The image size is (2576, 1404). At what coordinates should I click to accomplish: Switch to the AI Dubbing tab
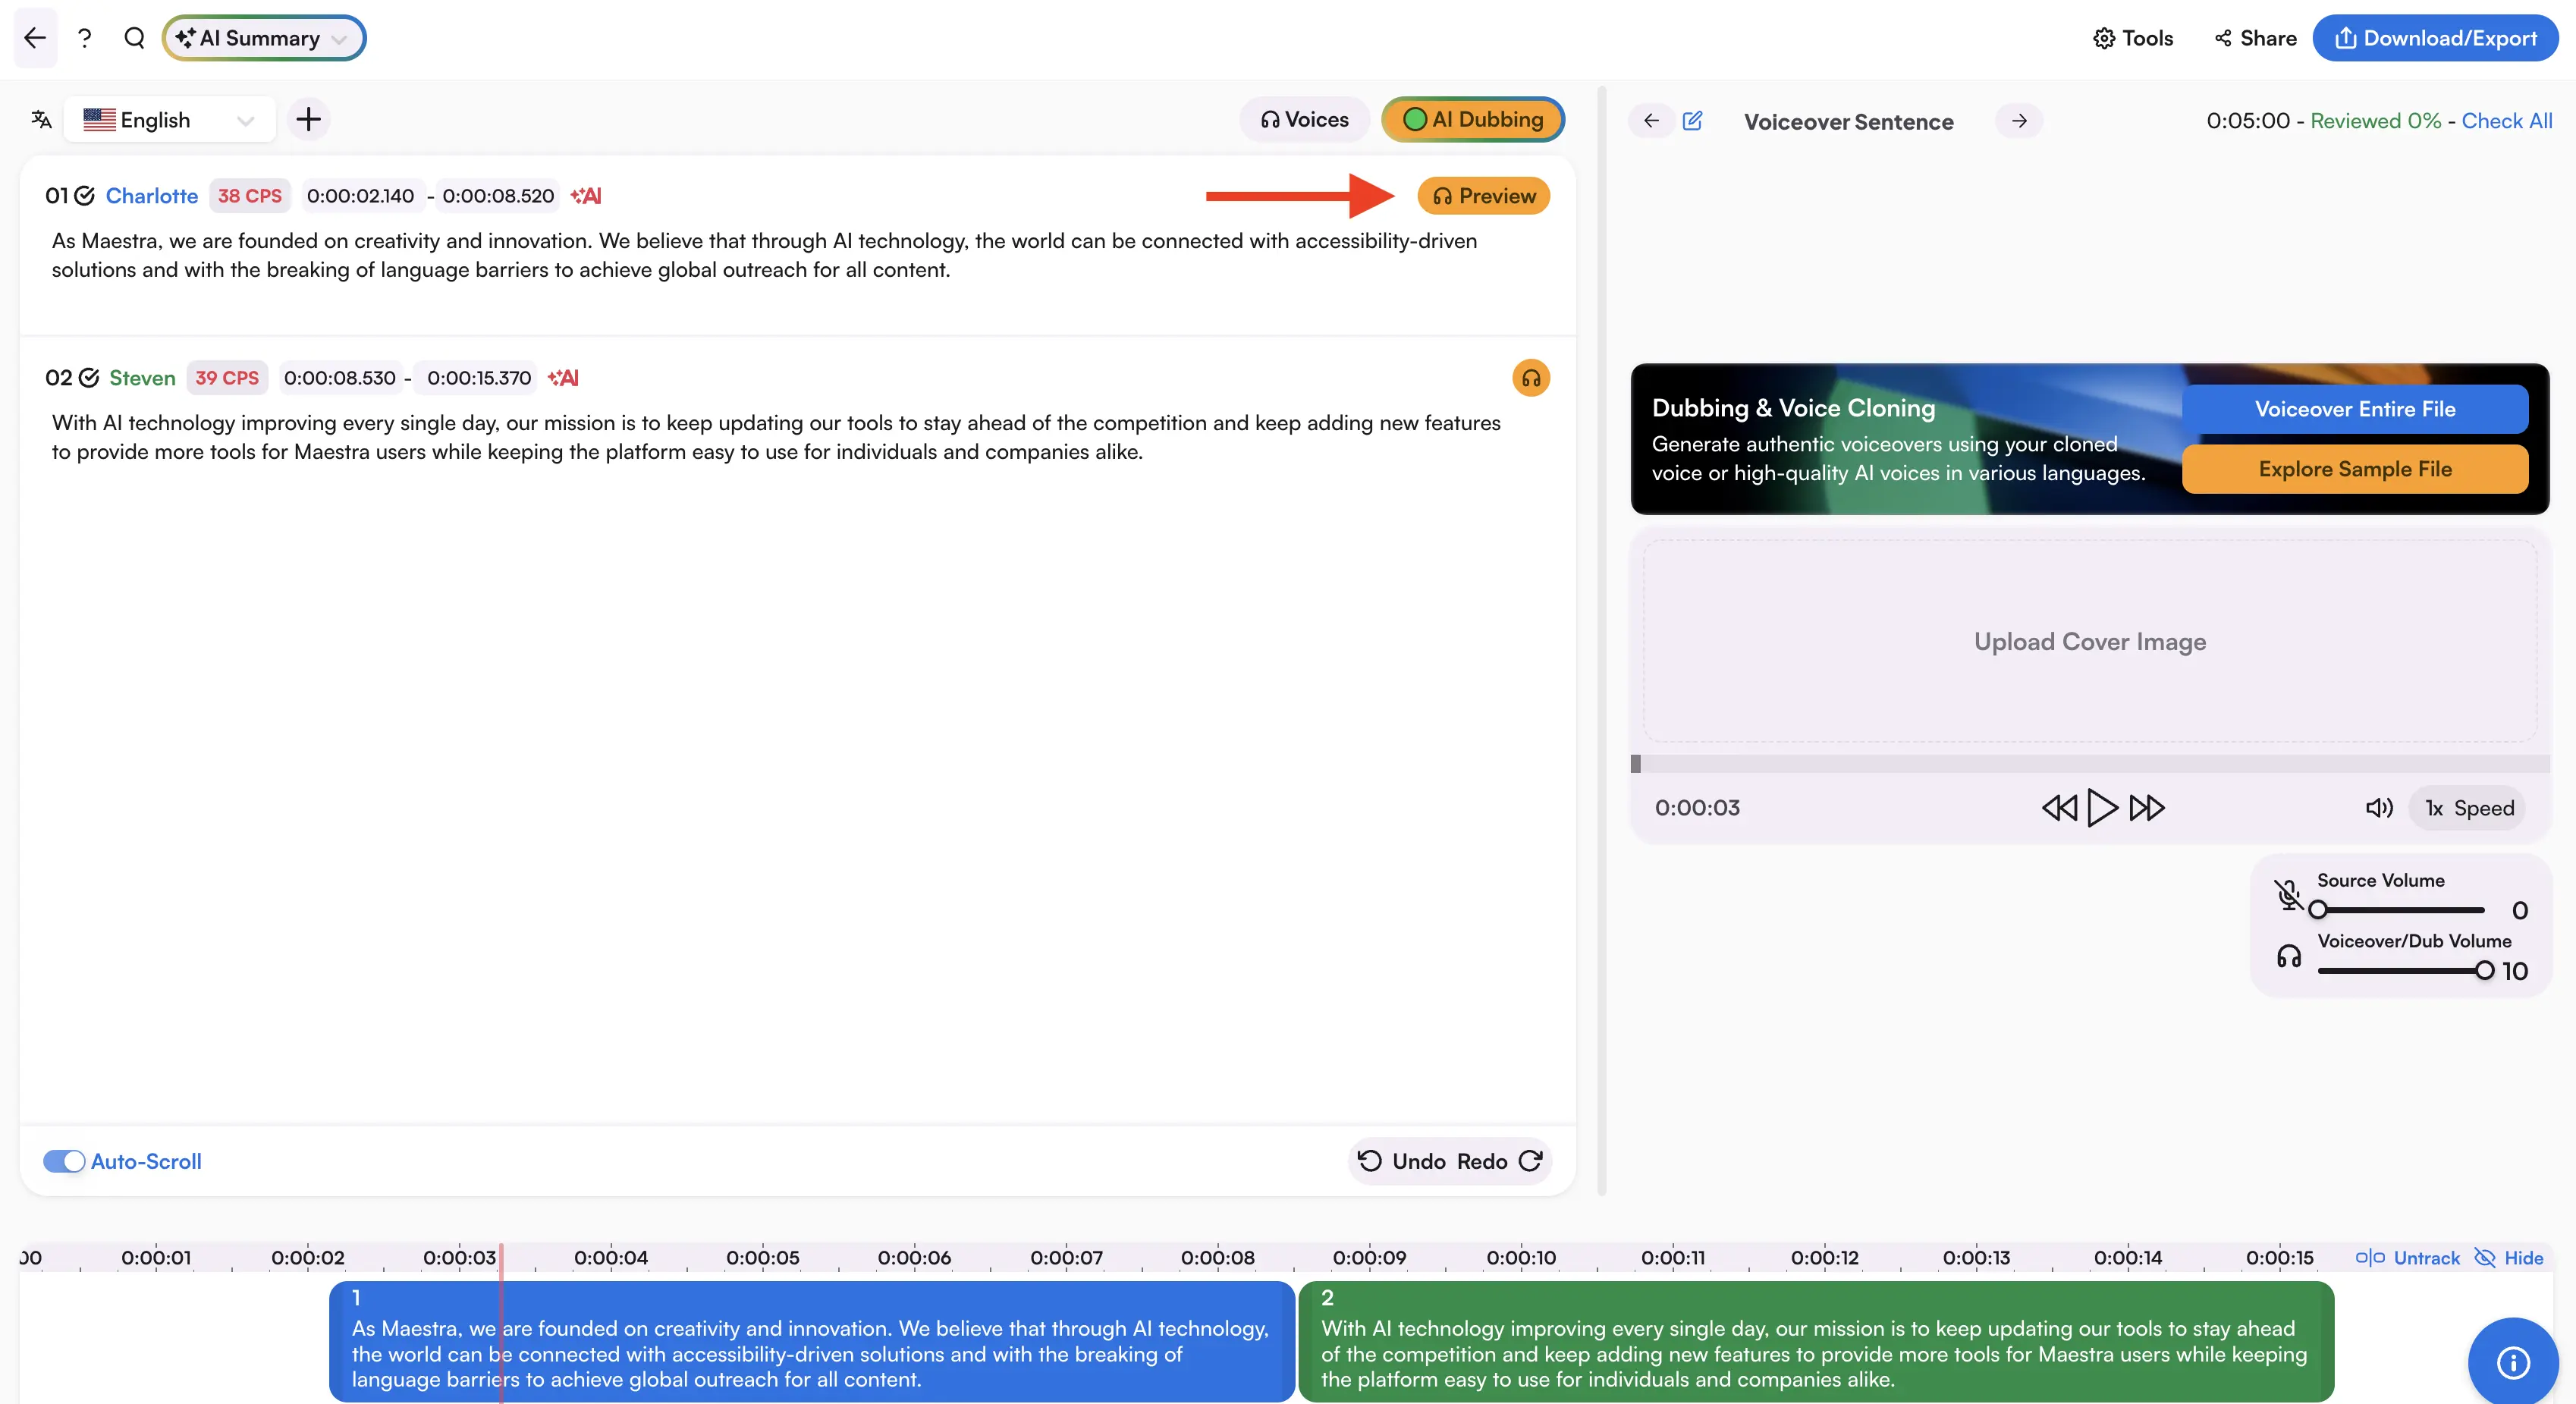tap(1473, 120)
